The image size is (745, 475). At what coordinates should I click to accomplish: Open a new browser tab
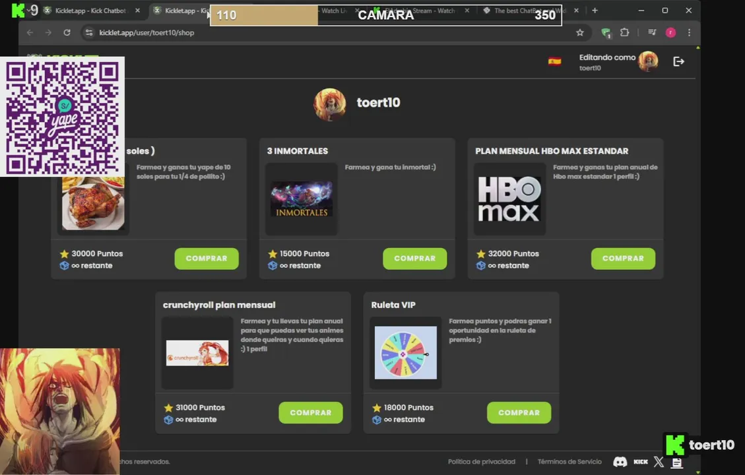coord(595,11)
